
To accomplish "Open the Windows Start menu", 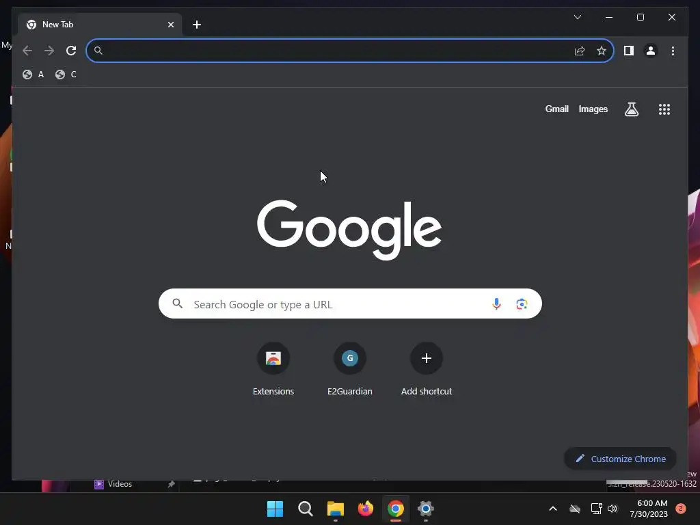I will click(x=275, y=509).
